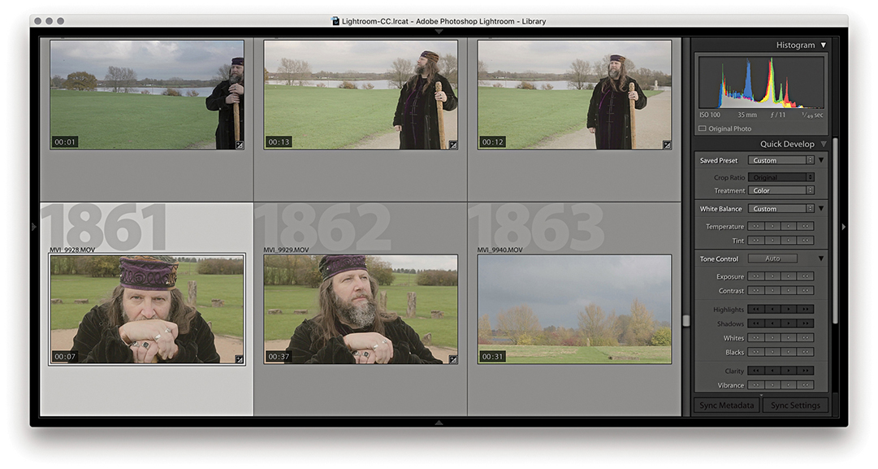The image size is (878, 469).
Task: Click the Sync Metadata button
Action: [x=726, y=405]
